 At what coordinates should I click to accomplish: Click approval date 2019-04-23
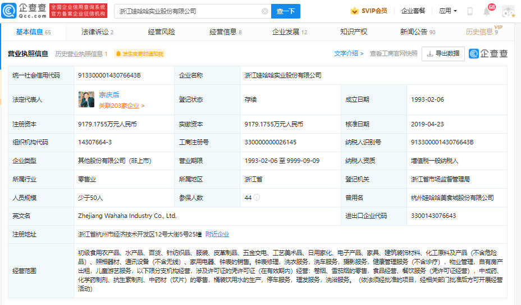(427, 124)
